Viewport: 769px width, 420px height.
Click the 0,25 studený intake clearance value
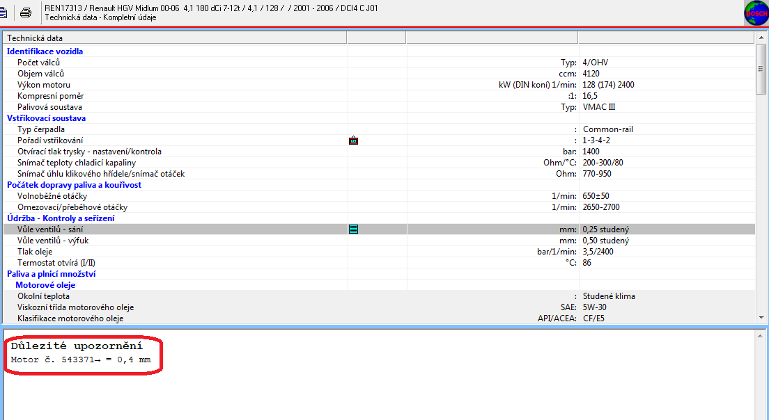point(606,229)
